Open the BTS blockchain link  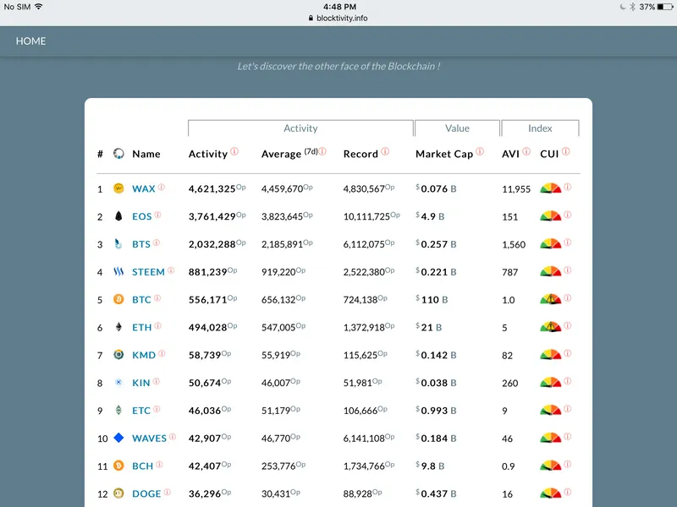coord(141,244)
